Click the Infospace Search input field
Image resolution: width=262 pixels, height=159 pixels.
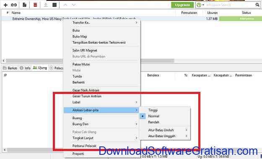click(230, 5)
